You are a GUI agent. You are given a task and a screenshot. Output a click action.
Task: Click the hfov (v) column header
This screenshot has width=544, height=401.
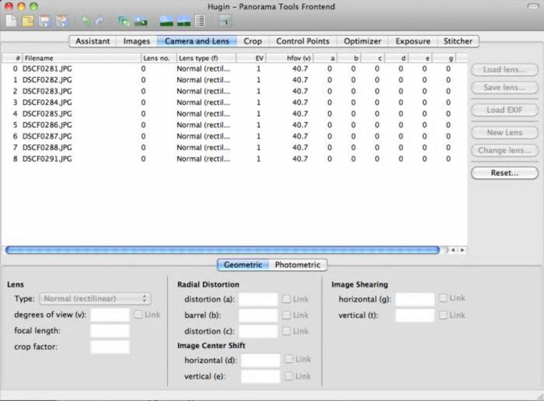(290, 58)
